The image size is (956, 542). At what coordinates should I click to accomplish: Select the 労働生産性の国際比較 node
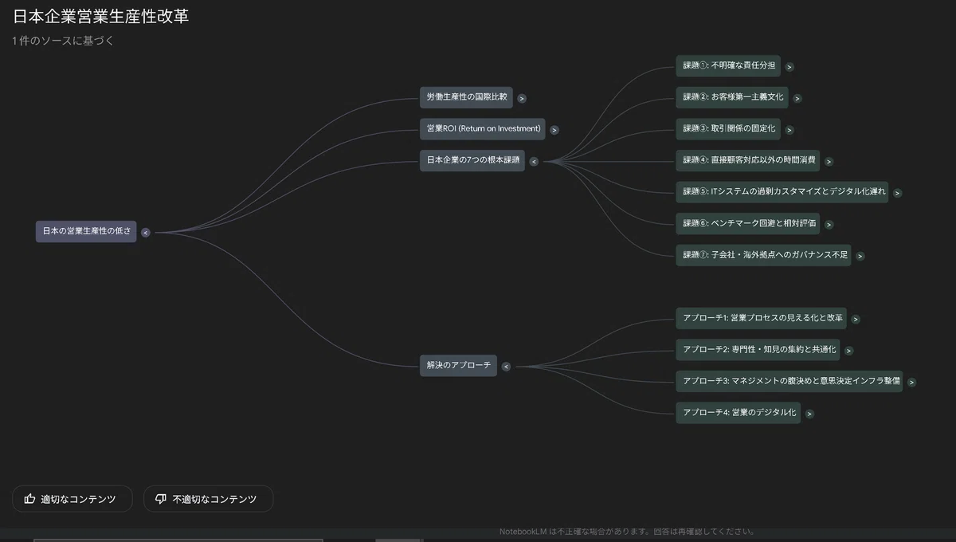[x=467, y=97]
